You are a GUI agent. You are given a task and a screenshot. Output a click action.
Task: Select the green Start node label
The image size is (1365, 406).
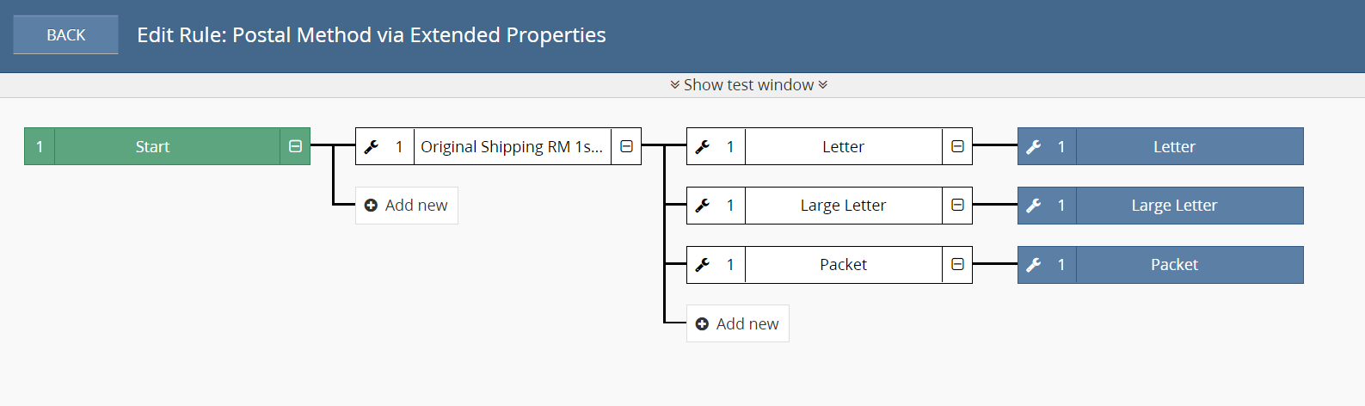152,147
